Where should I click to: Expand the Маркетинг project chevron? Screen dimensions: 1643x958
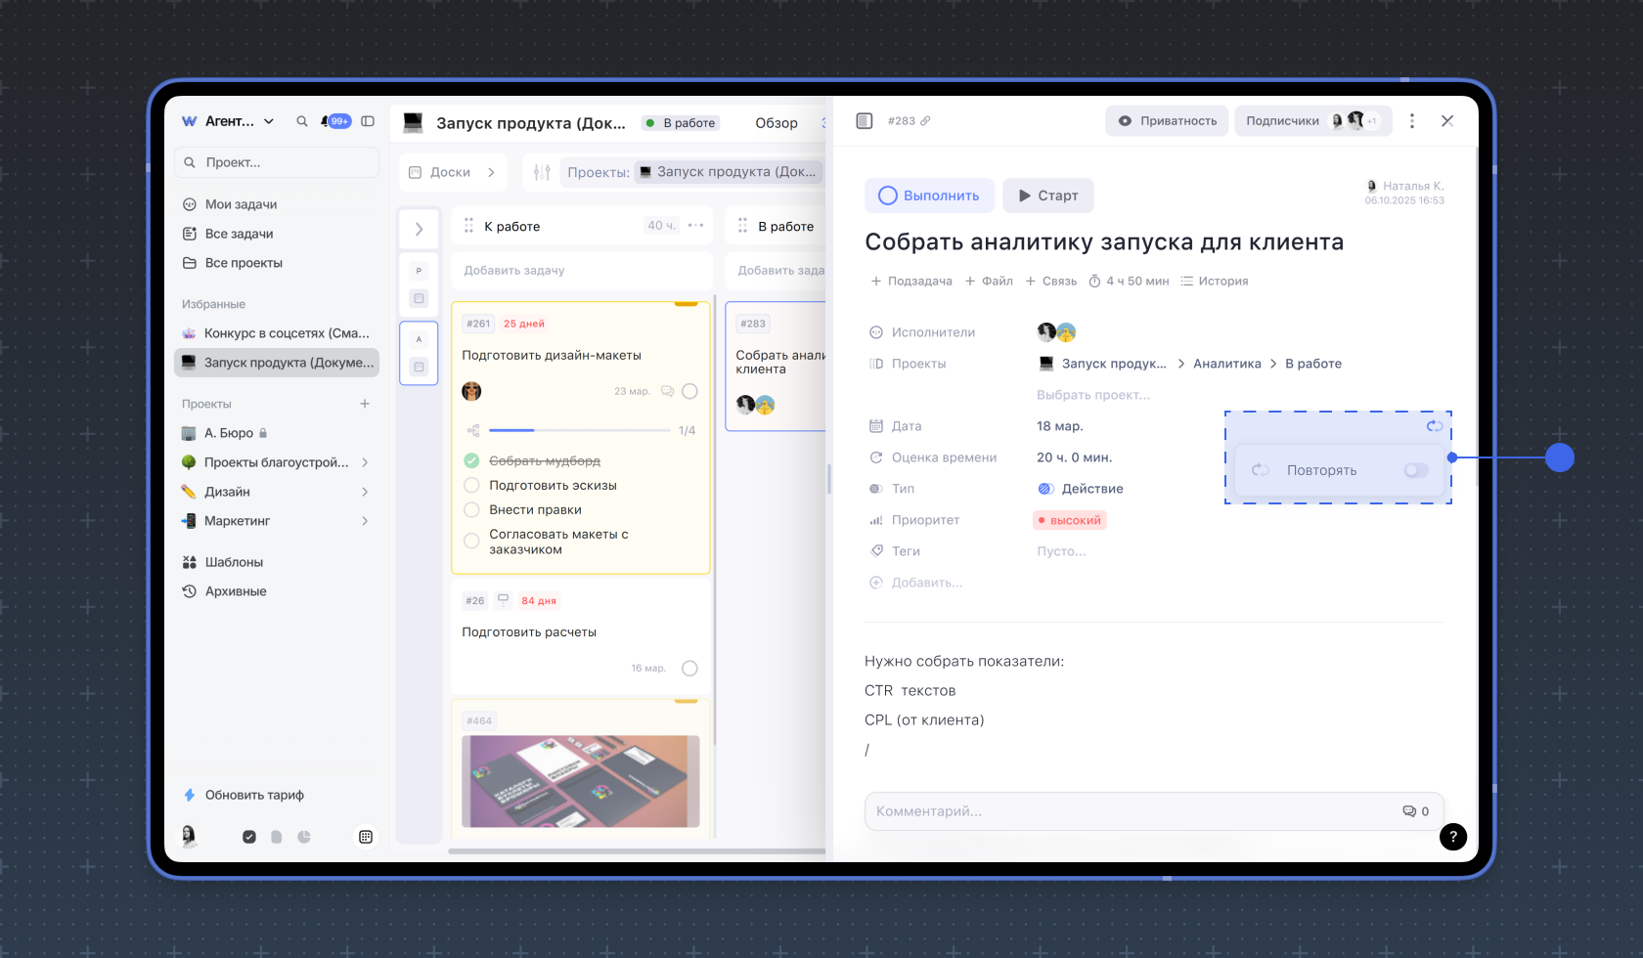pyautogui.click(x=365, y=521)
